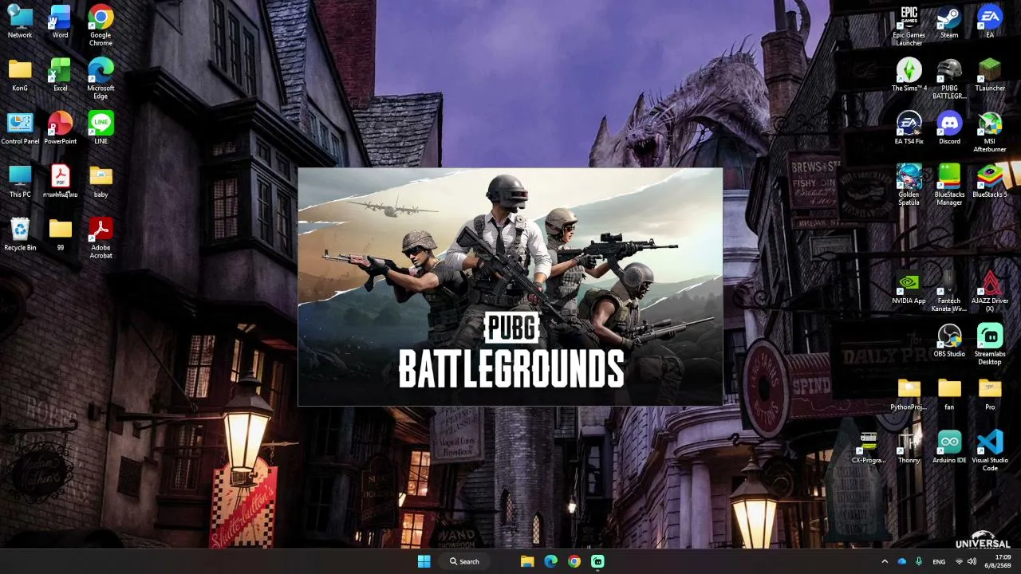Click the PUBG BATTLEGROUNDS desktop shortcut

[949, 79]
